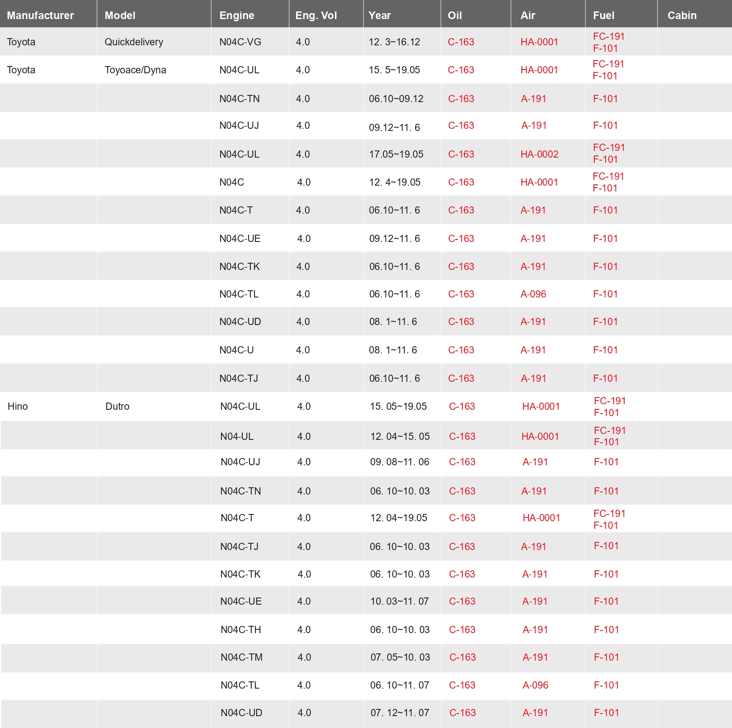Click year range 09. 08~11. 06

tap(400, 462)
